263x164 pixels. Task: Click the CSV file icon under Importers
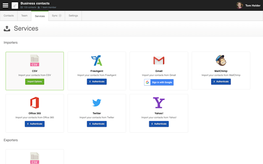(35, 61)
